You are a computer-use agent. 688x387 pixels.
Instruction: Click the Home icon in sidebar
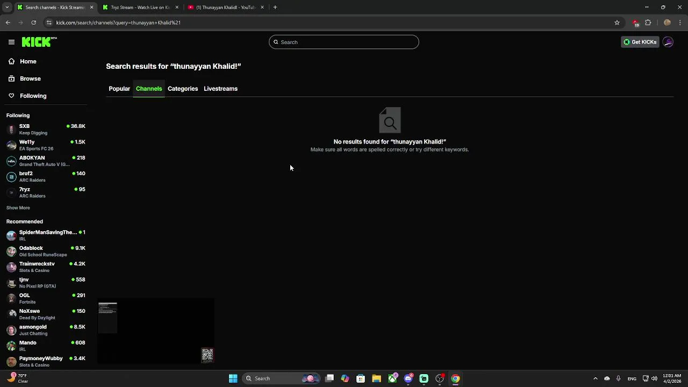click(11, 61)
